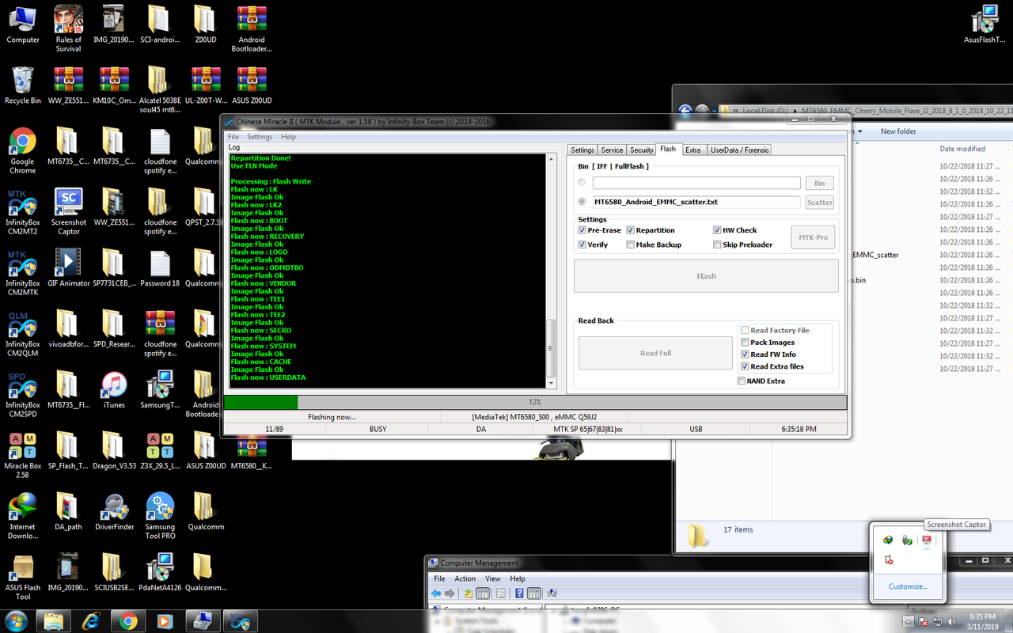Switch to UserData / Forensic tab
This screenshot has width=1013, height=633.
tap(738, 150)
